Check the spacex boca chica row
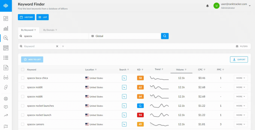Screen dimensions: 255x130 pyautogui.click(x=23, y=78)
